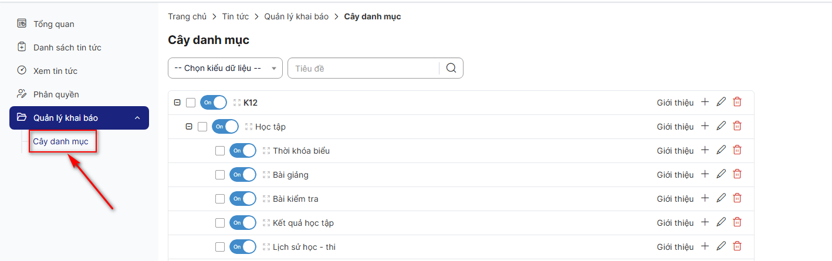Screen dimensions: 832x261
Task: Delete the Thời khóa biểu category
Action: coord(738,150)
